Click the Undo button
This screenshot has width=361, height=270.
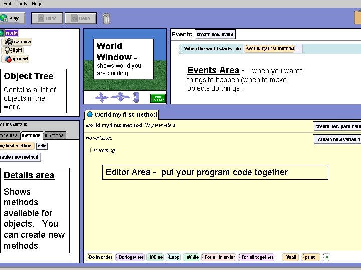(47, 18)
